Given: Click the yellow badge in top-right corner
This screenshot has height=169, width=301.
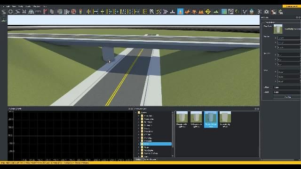Looking at the screenshot, I should coord(291,6).
